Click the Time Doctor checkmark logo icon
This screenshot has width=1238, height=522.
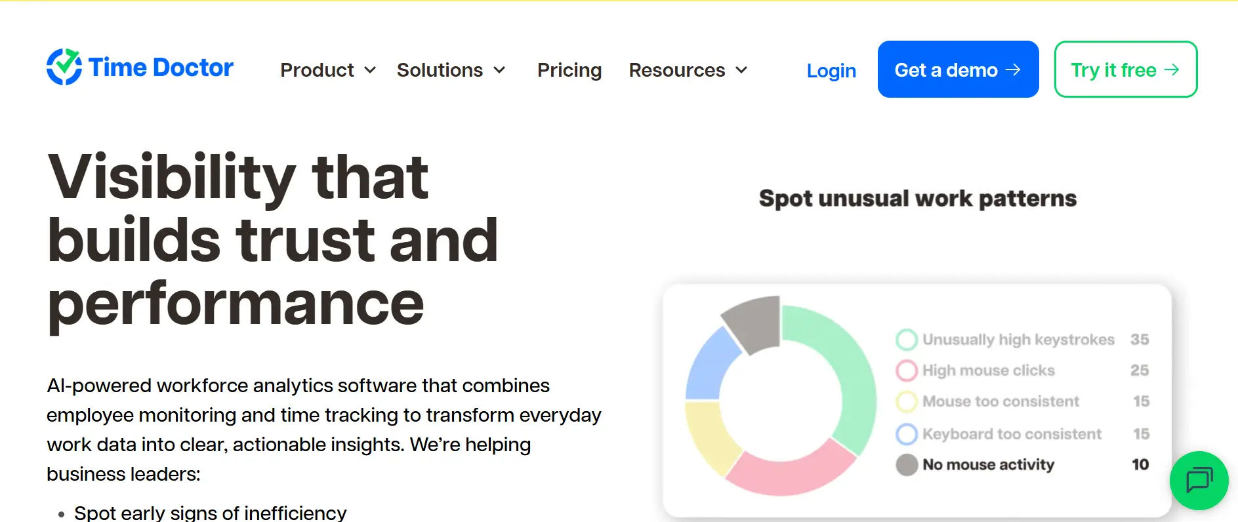(64, 67)
